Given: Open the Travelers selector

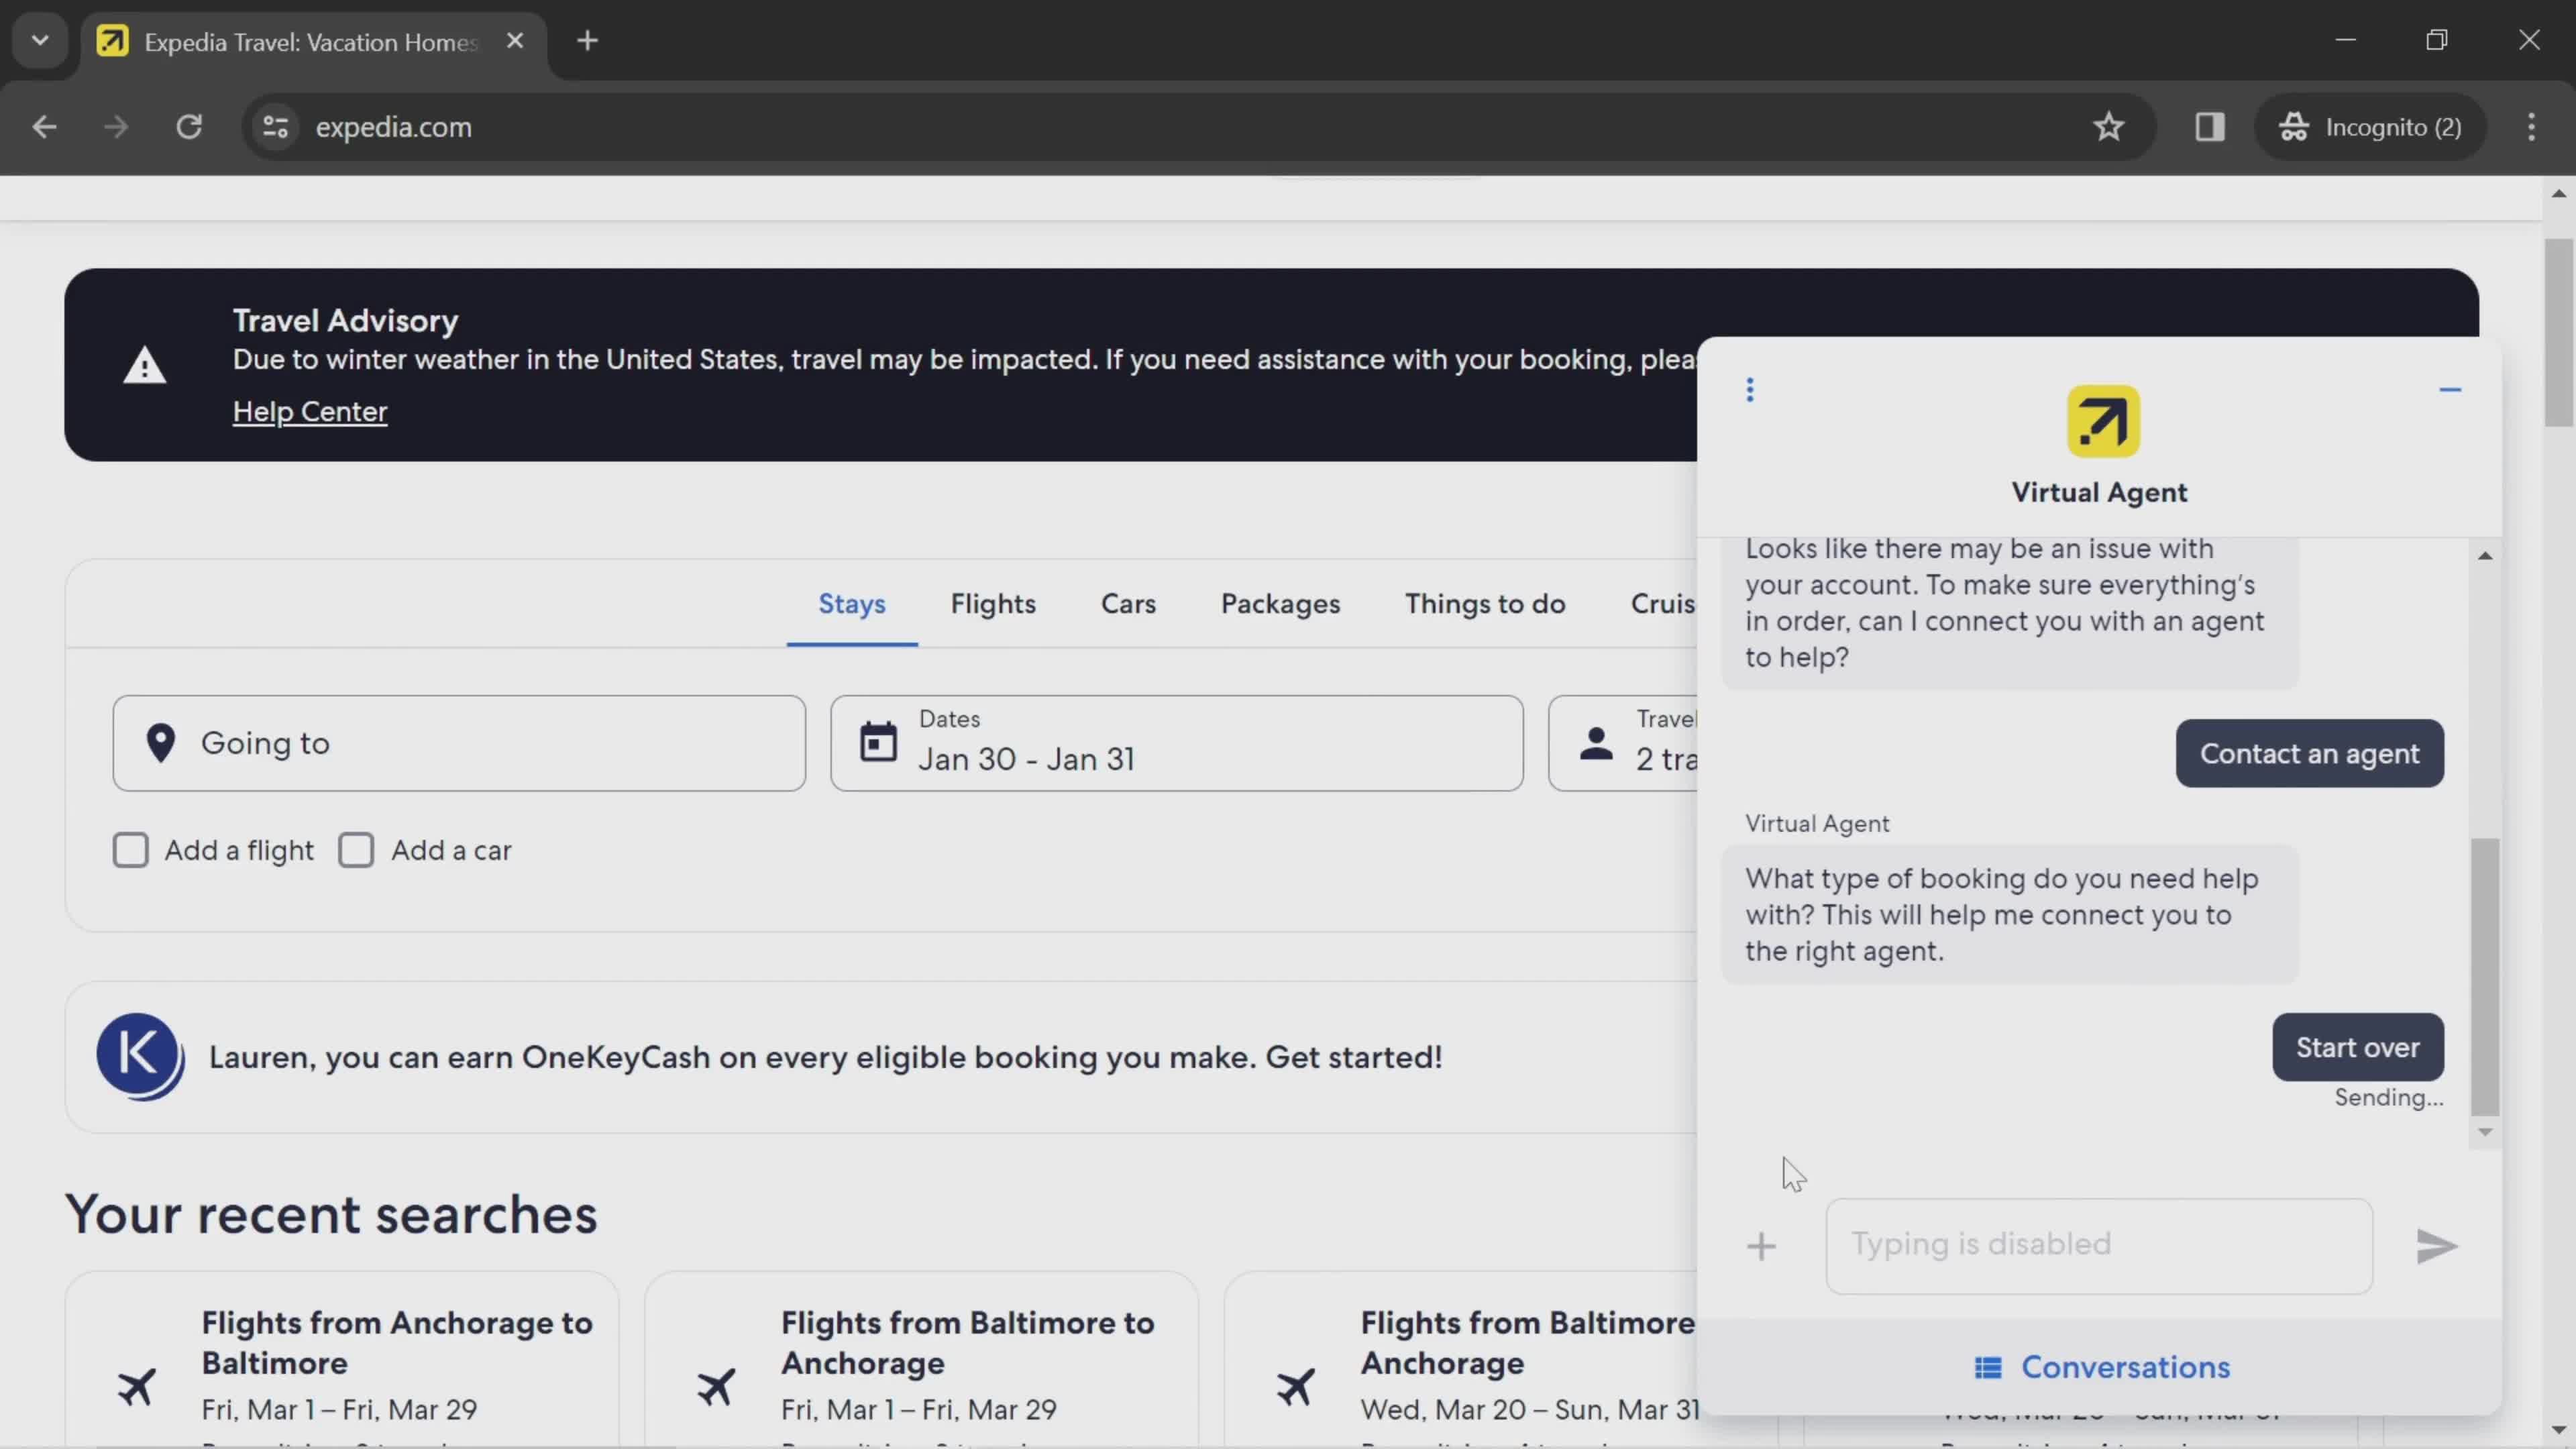Looking at the screenshot, I should (1623, 743).
